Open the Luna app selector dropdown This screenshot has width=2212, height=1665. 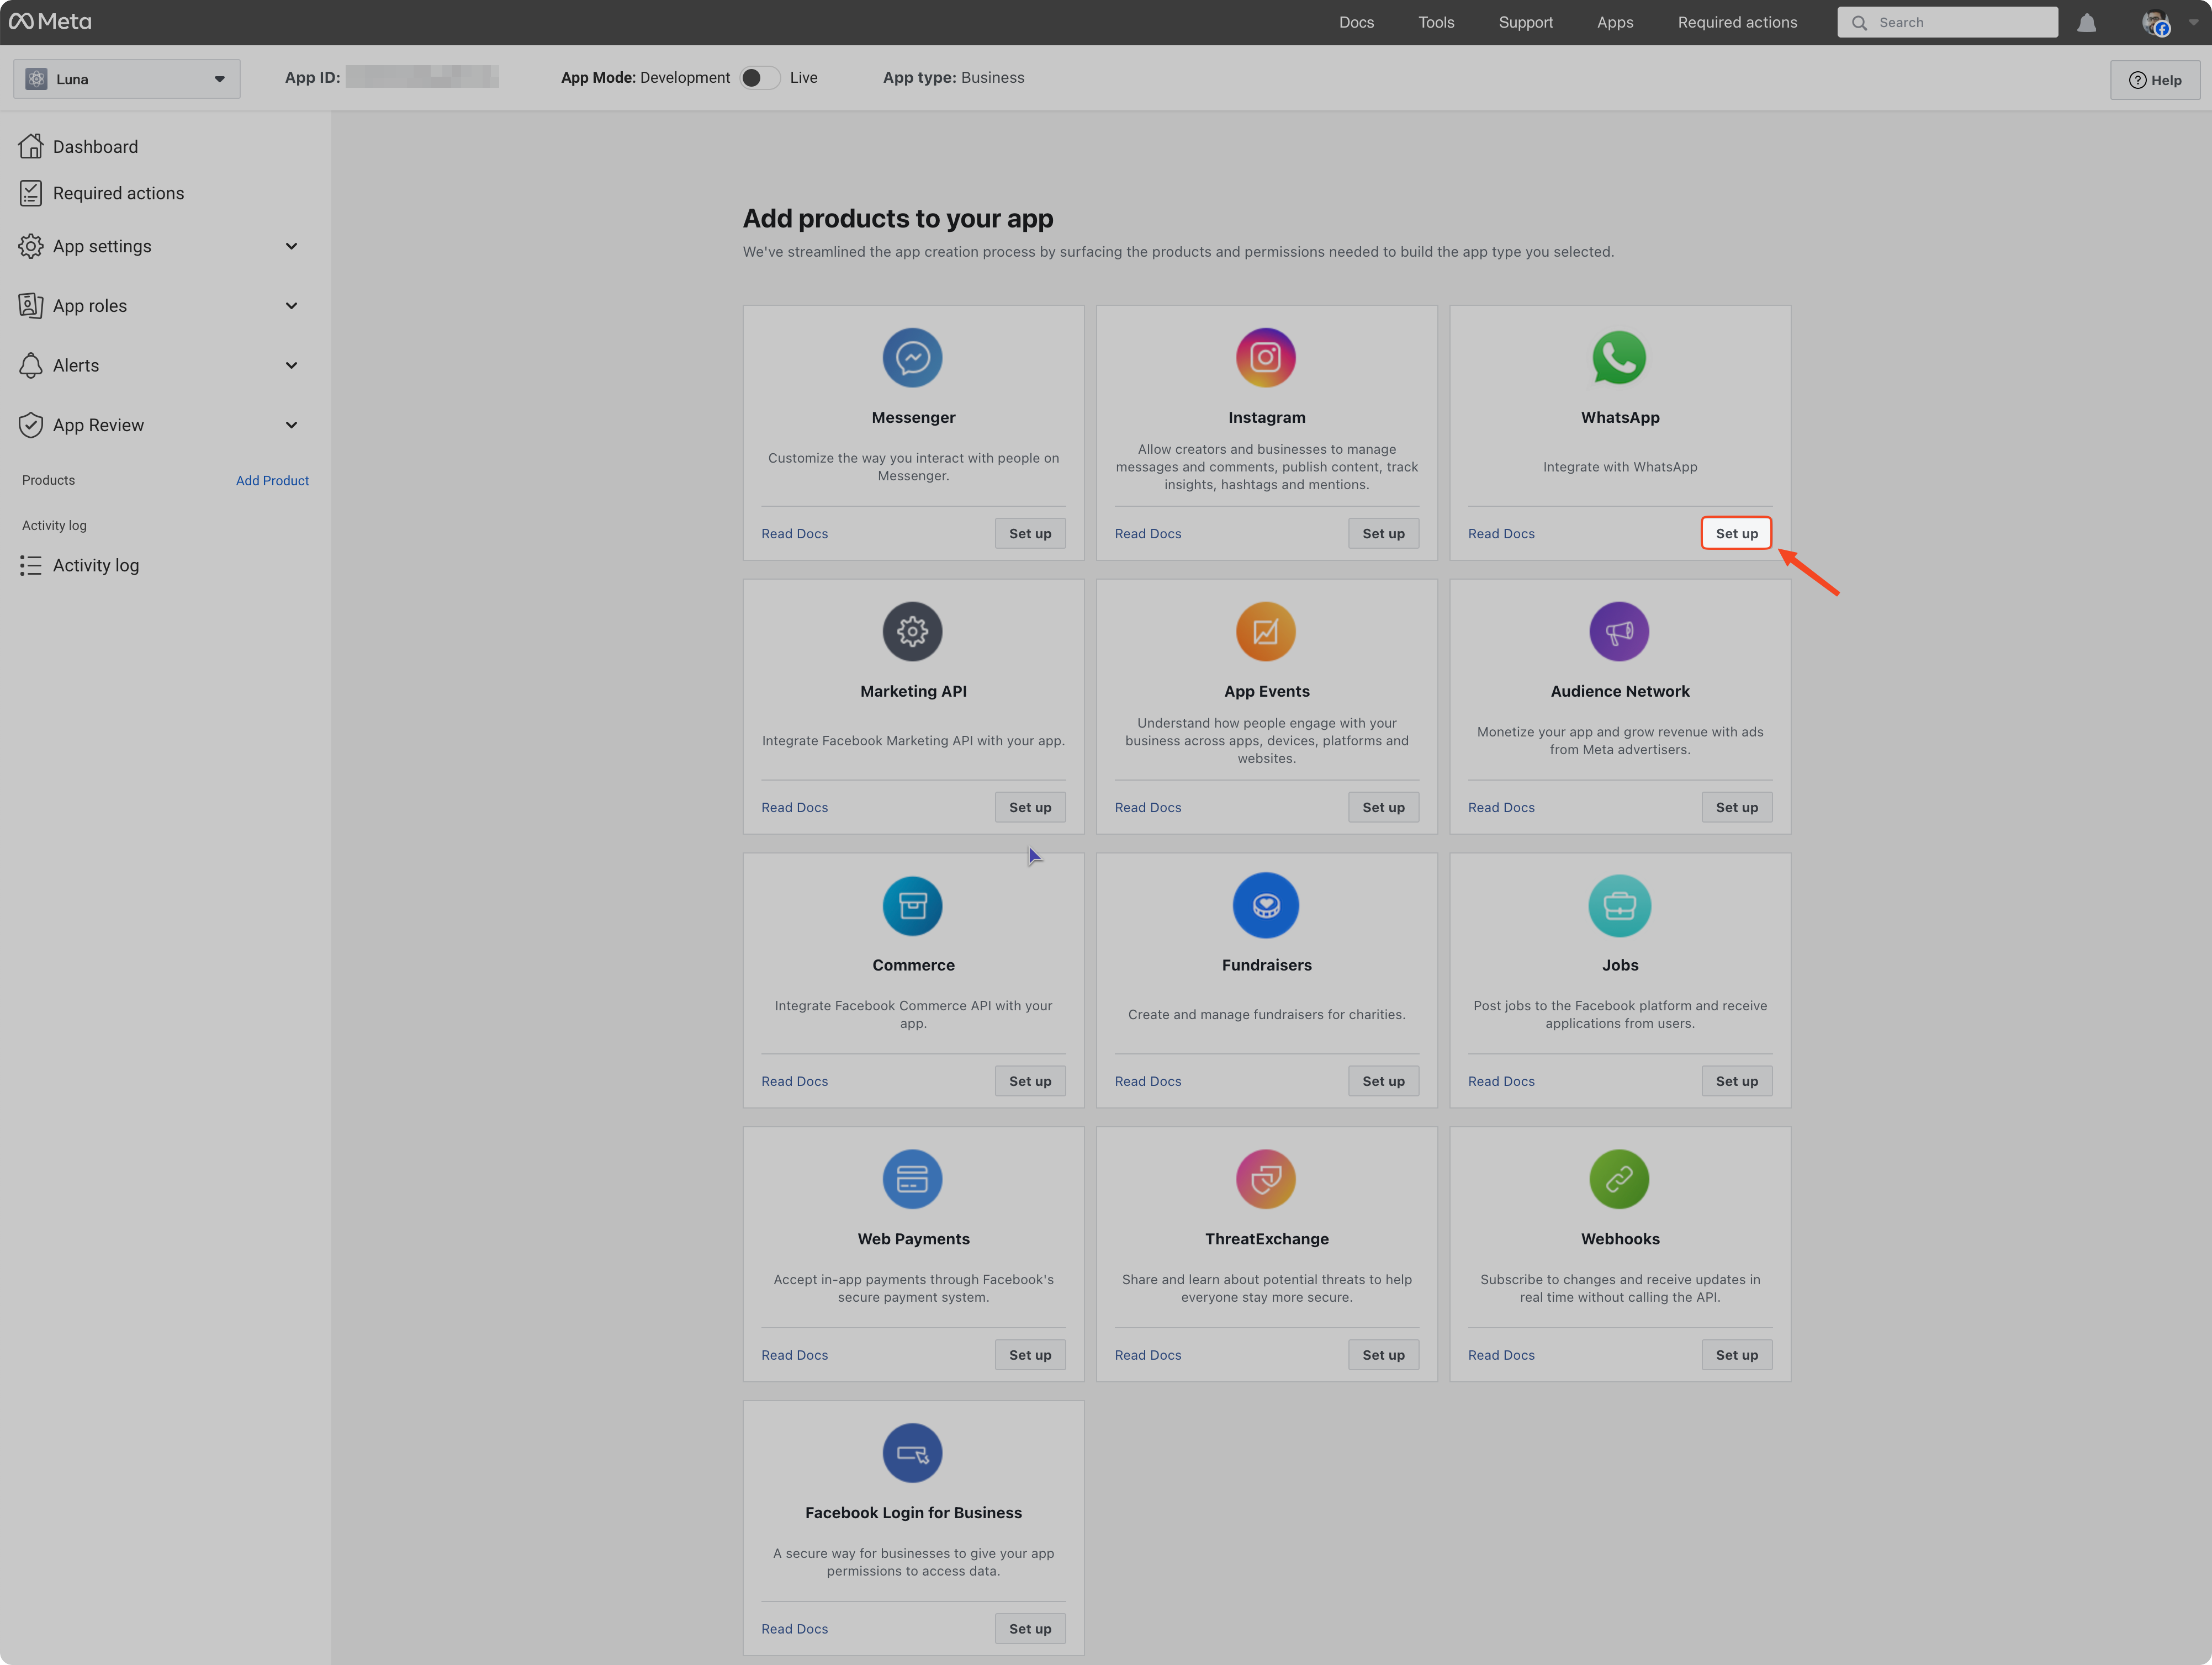127,79
